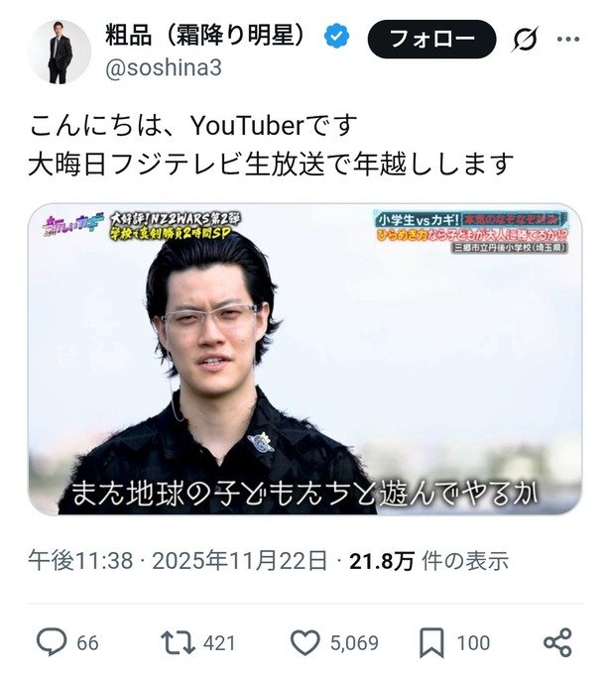
Task: Like the post with the heart icon
Action: [x=305, y=642]
